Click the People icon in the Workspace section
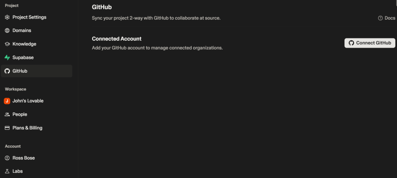The image size is (397, 178). coord(7,114)
